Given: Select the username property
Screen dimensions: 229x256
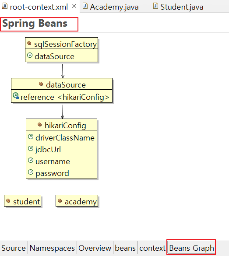Looking at the screenshot, I should (x=53, y=161).
